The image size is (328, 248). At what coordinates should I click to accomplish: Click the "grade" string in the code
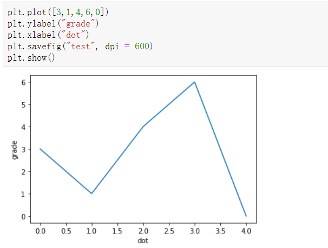click(x=78, y=23)
